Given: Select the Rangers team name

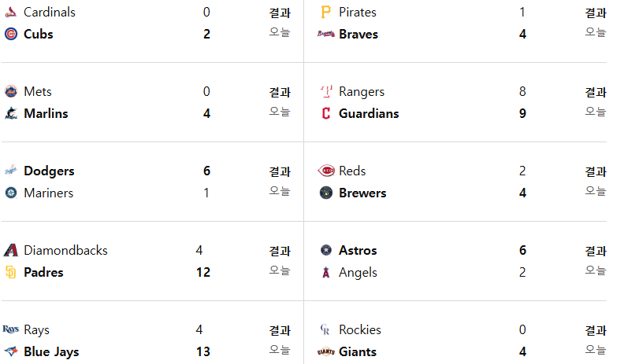Looking at the screenshot, I should point(362,92).
